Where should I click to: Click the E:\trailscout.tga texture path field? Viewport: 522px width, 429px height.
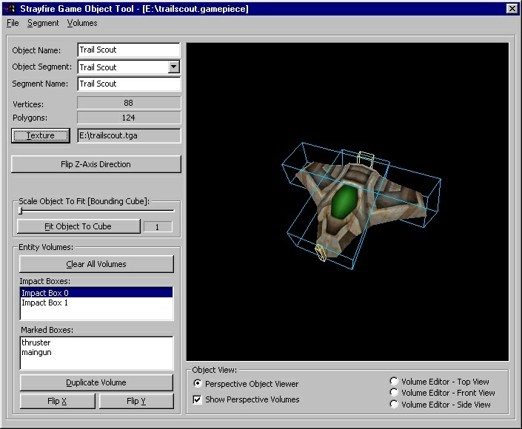[x=129, y=135]
